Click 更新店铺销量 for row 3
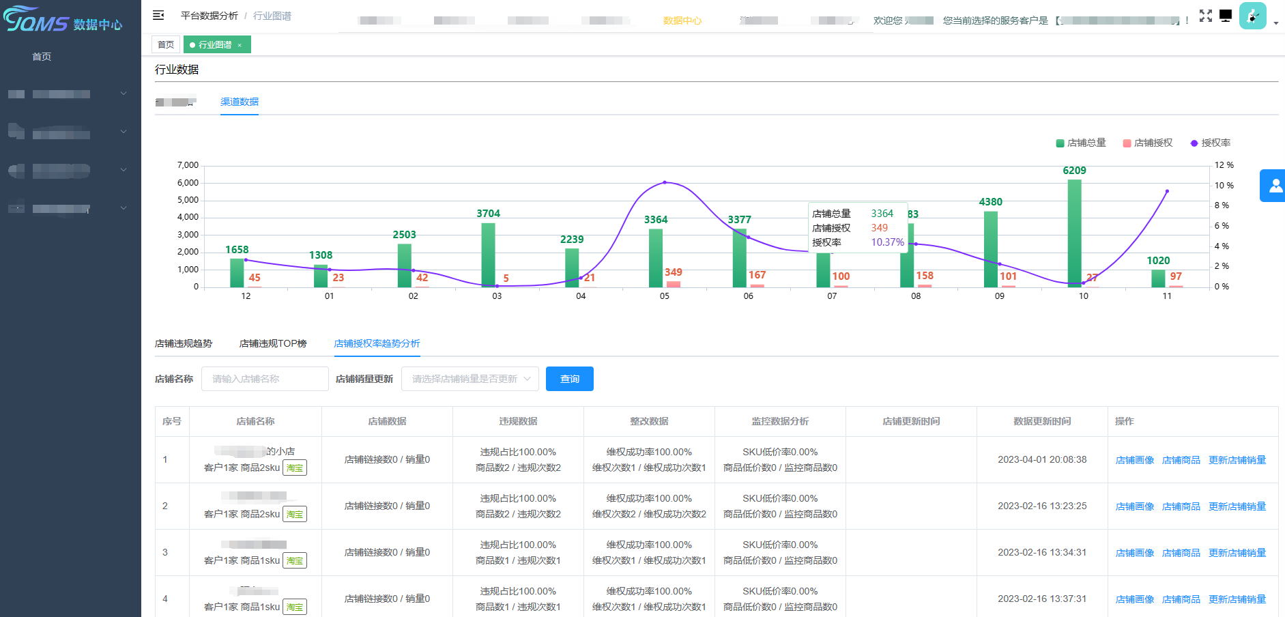1285x617 pixels. (1237, 553)
